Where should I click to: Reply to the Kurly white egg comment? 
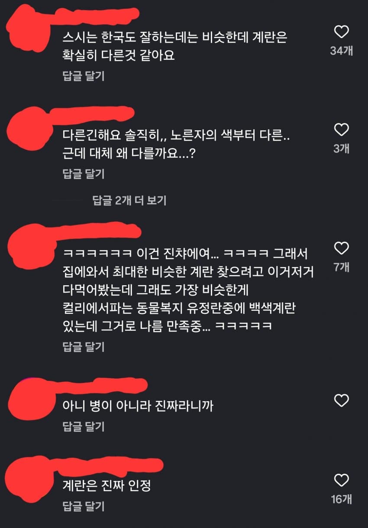[84, 347]
